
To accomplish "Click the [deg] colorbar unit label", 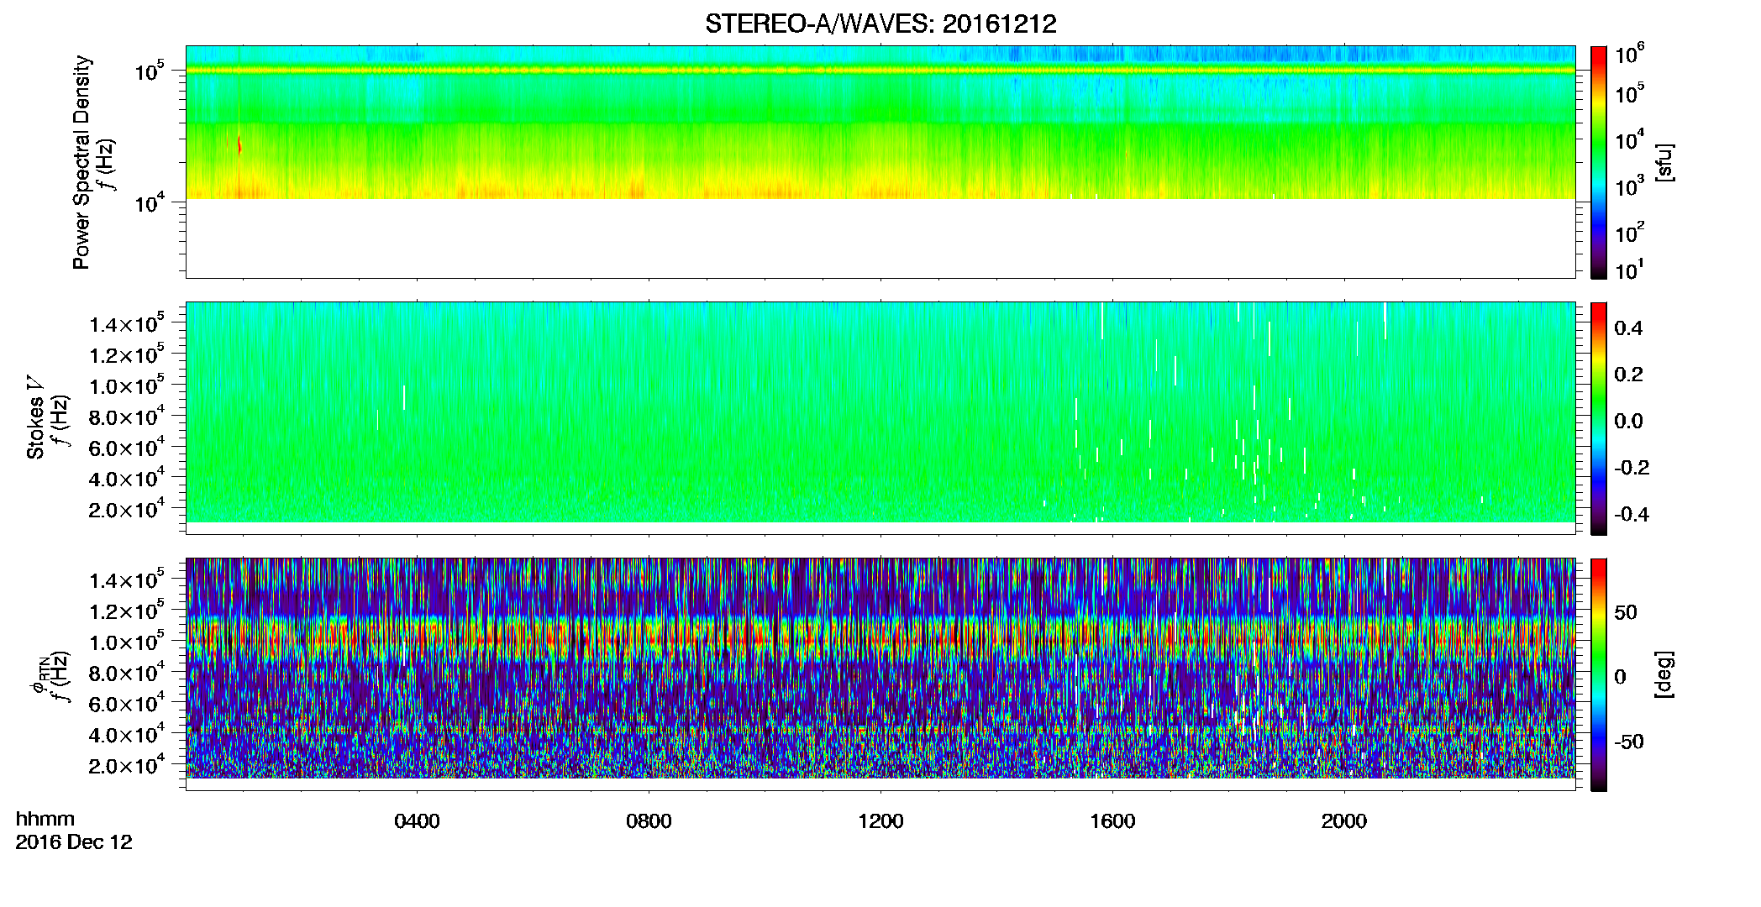I will [x=1664, y=674].
